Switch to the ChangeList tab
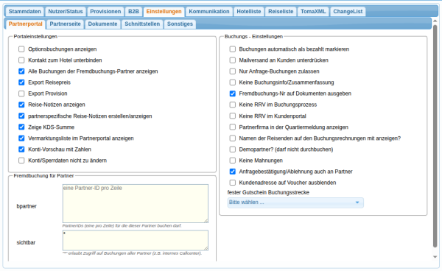This screenshot has width=442, height=271. click(x=348, y=12)
